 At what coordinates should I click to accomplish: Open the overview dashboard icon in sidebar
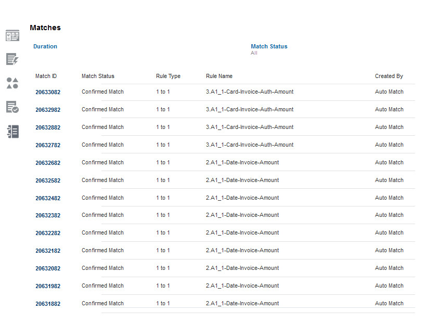point(12,36)
